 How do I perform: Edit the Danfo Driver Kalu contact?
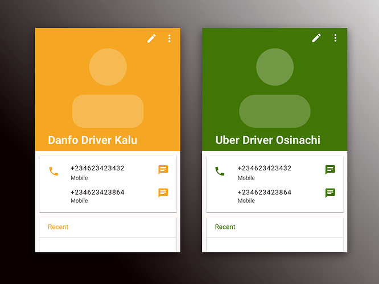(151, 39)
